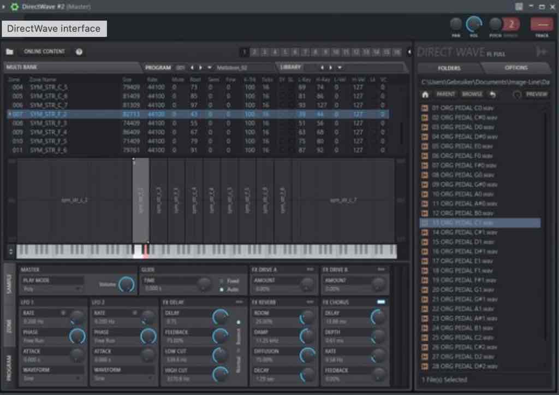Open the LFO 2 WAVEFORM dropdown
559x395 pixels.
point(123,378)
